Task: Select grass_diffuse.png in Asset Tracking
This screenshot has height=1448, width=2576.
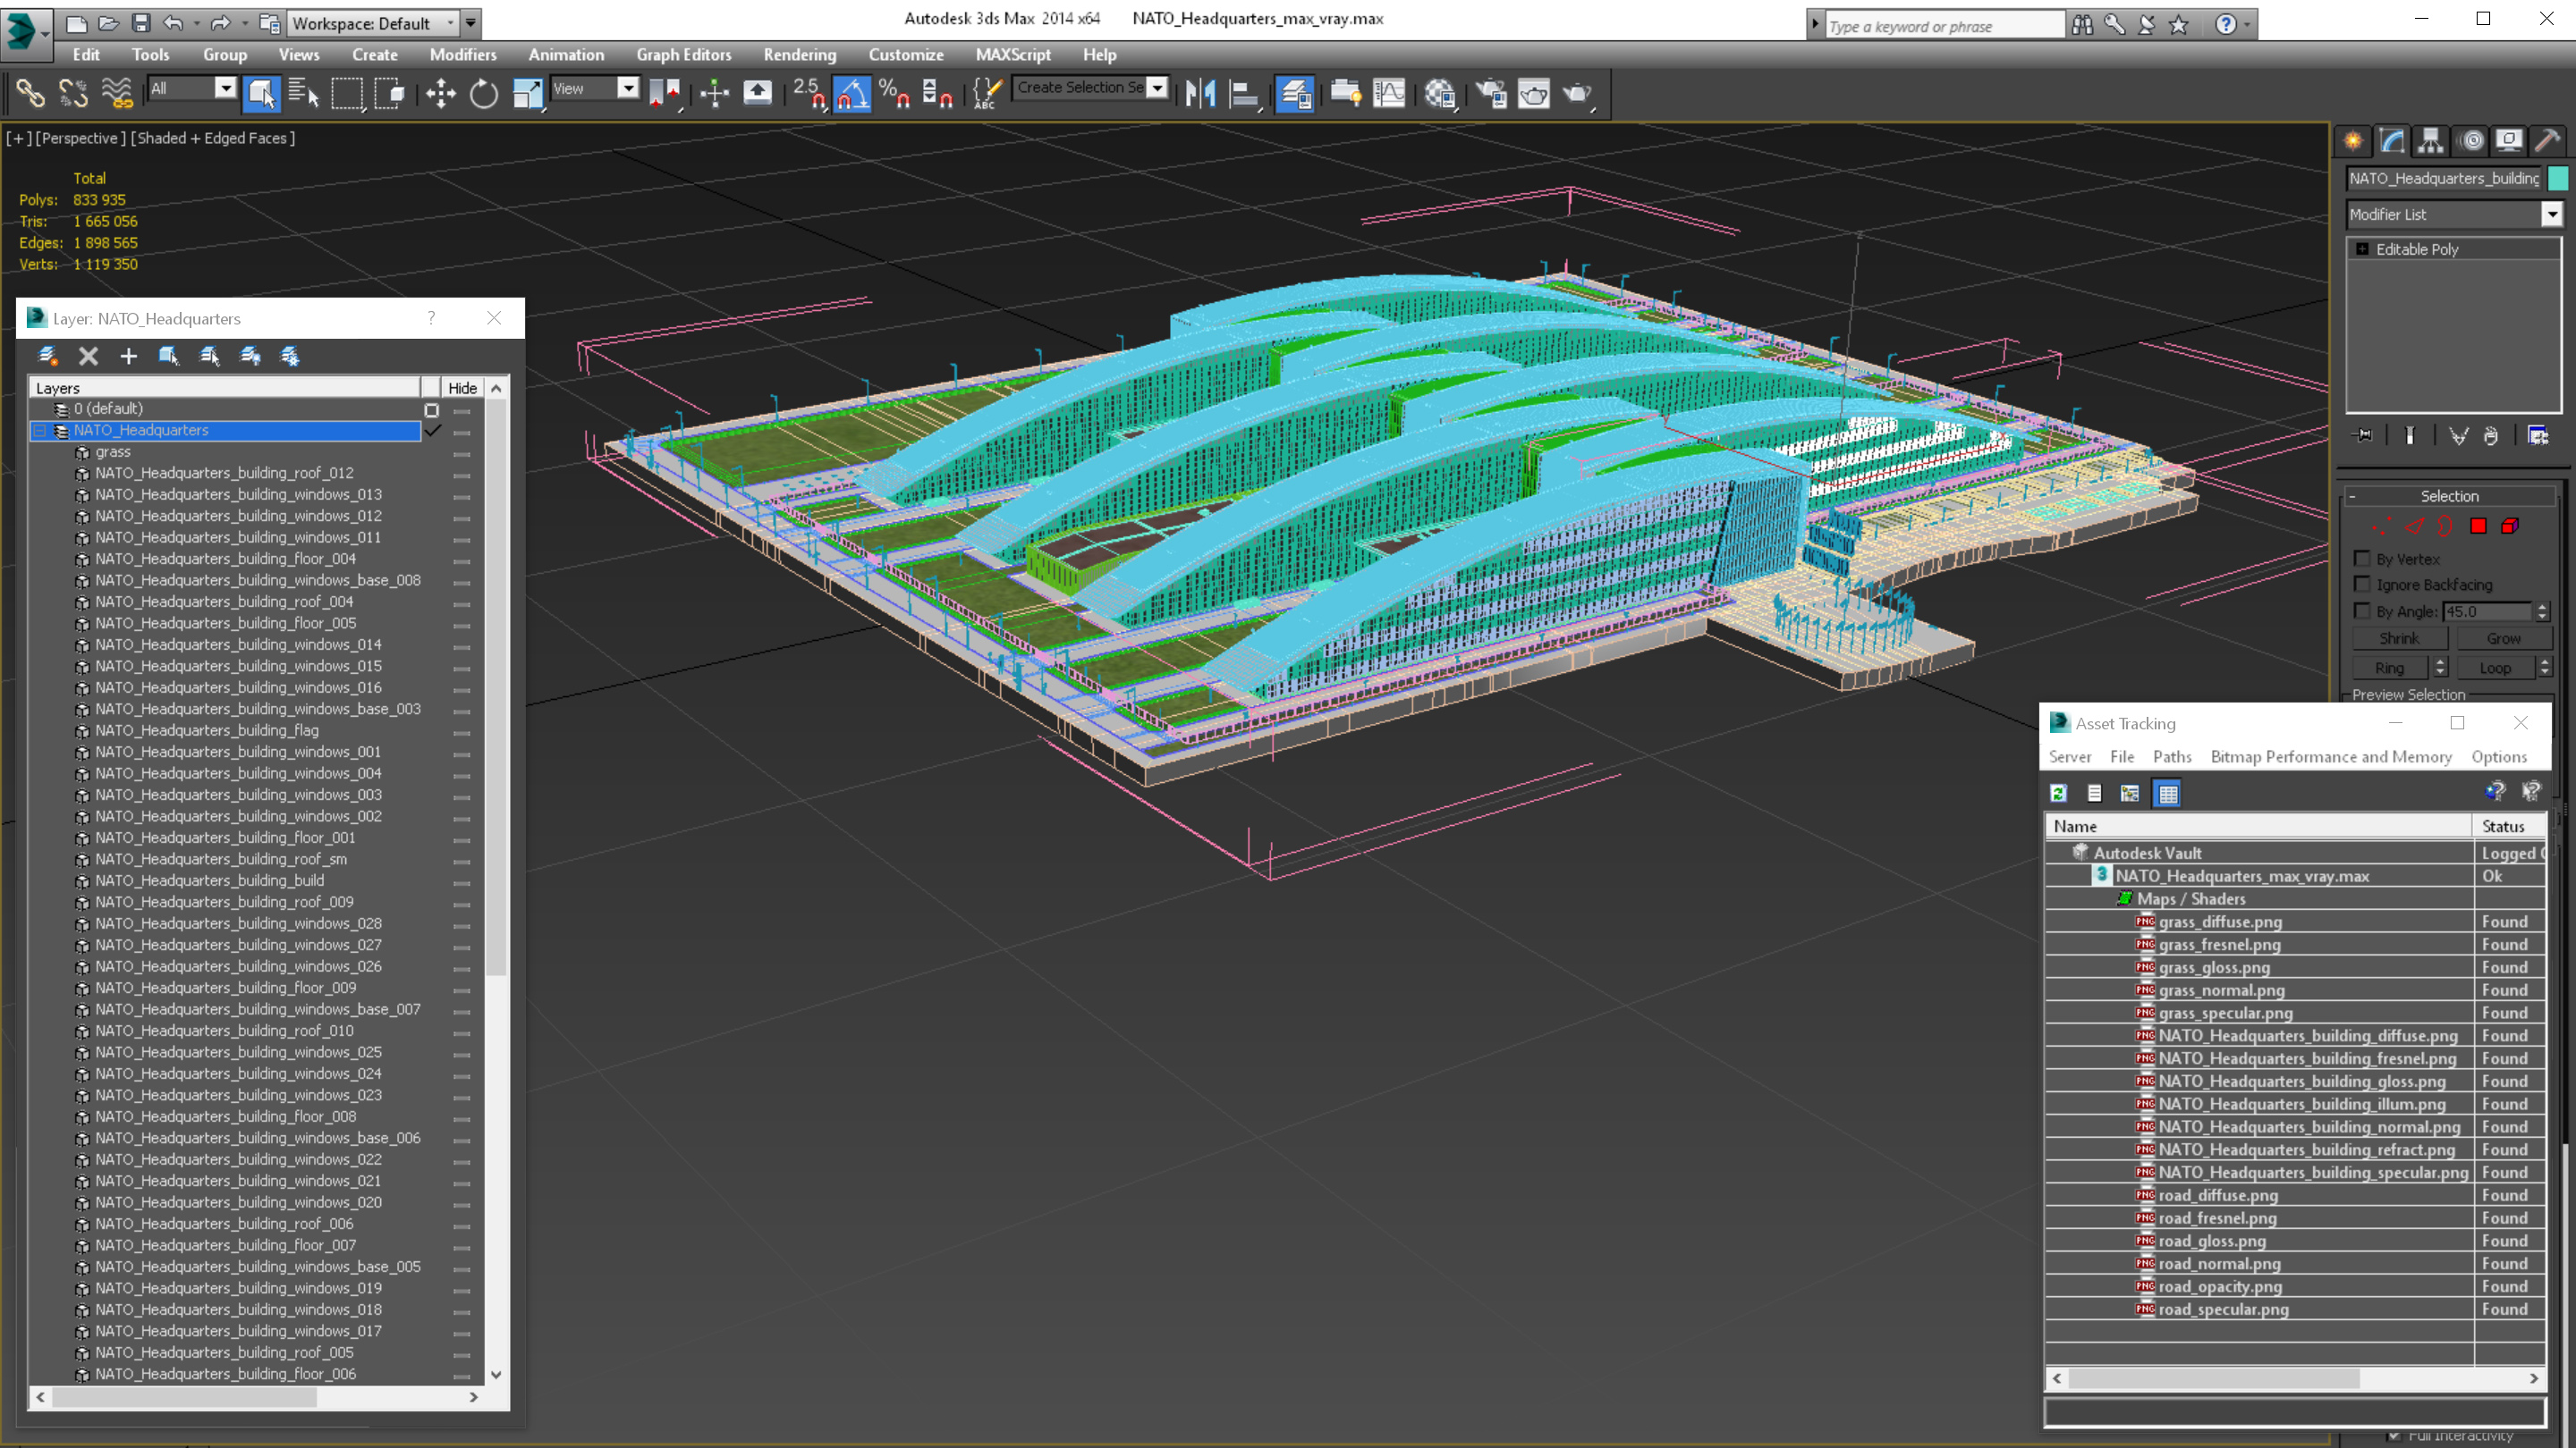Action: [2219, 922]
